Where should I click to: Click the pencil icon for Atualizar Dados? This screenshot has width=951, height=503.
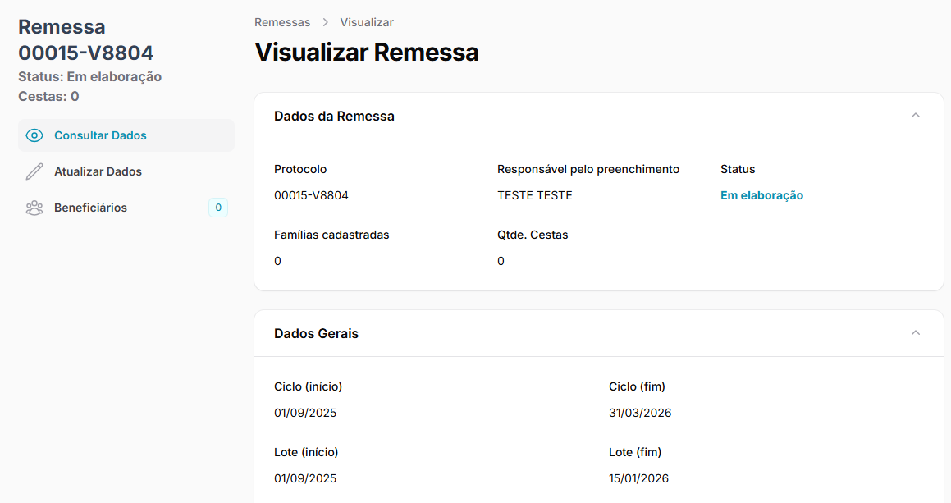coord(34,171)
